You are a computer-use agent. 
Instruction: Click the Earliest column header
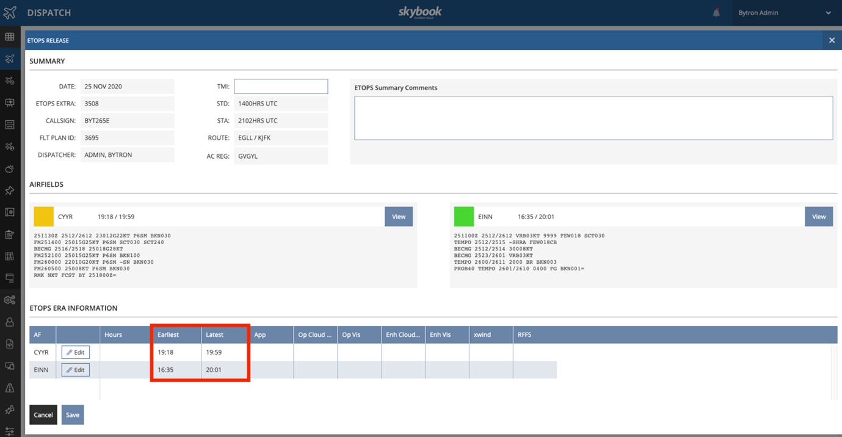tap(177, 334)
